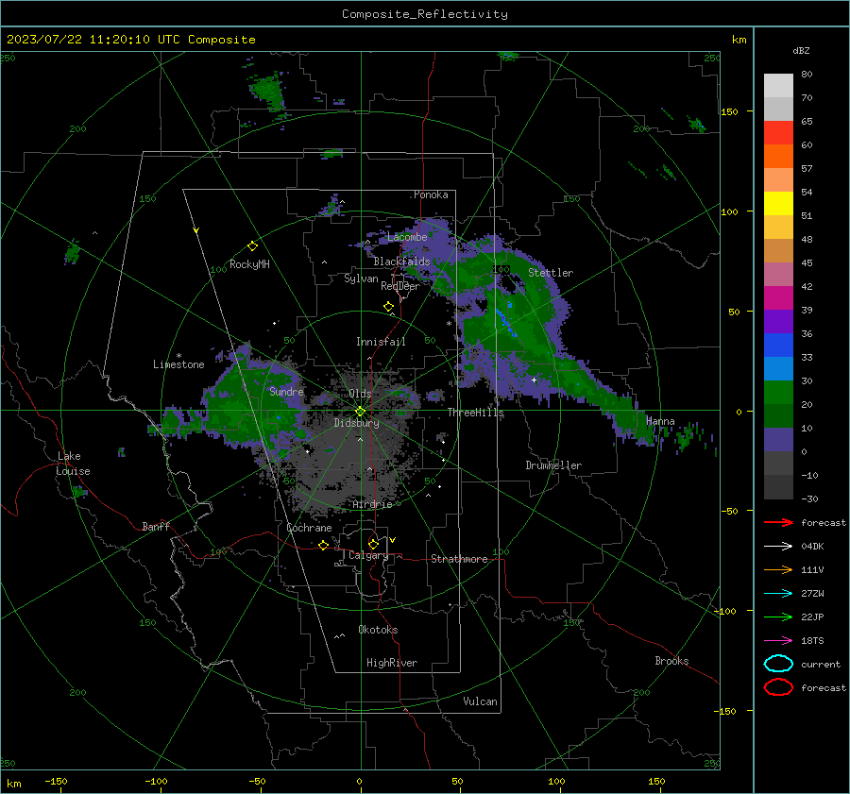Click the yellow swatch below 54 dBZ
Screen dimensions: 850x794
click(778, 204)
